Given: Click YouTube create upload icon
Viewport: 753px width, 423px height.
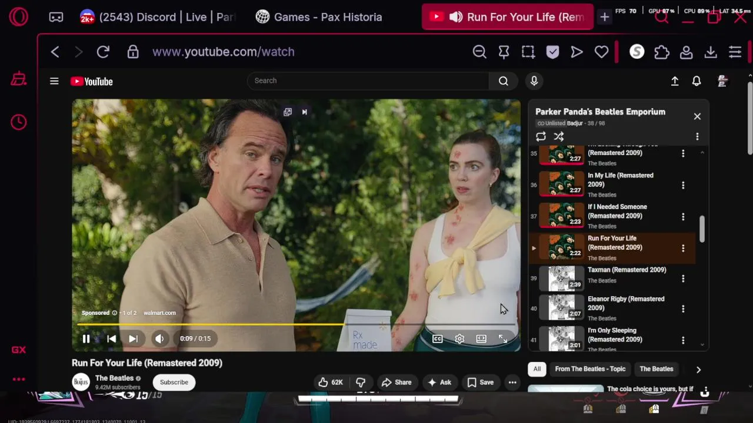Looking at the screenshot, I should point(675,81).
